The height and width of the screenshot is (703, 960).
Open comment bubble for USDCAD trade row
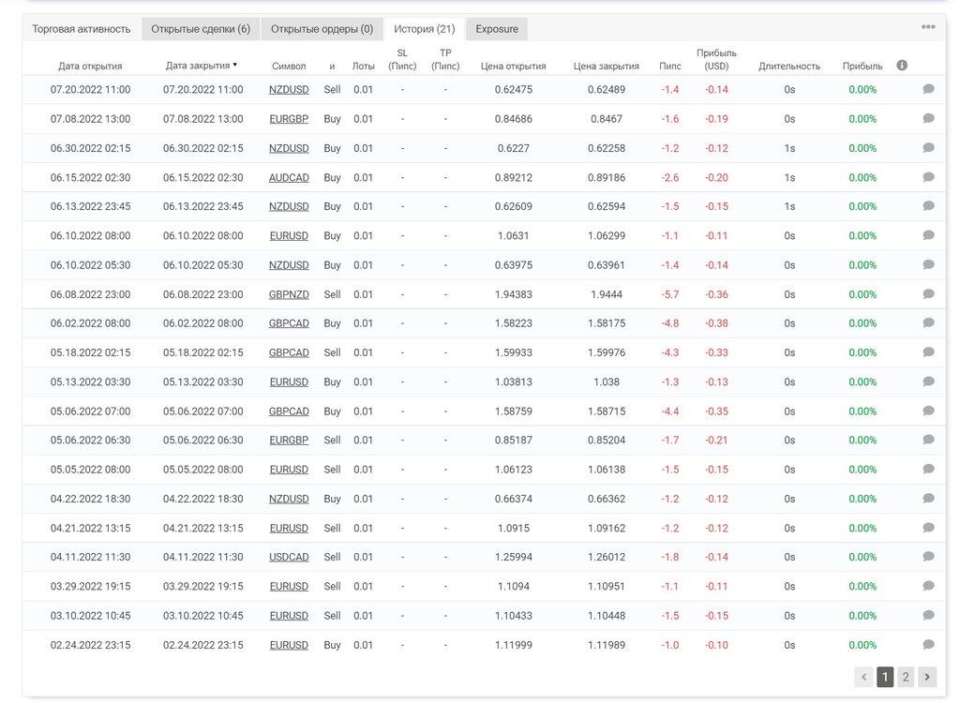click(x=928, y=558)
